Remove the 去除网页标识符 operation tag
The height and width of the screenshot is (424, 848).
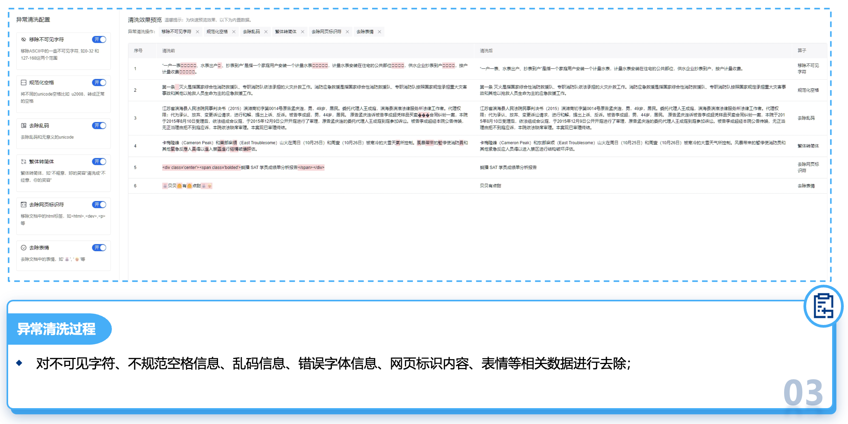coord(347,32)
